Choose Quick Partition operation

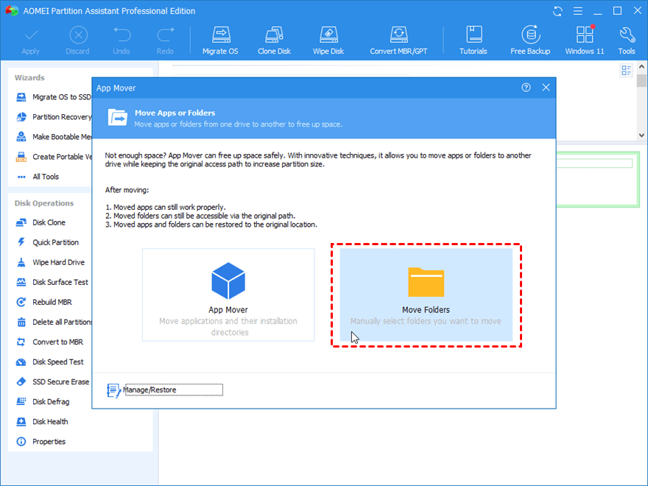pos(47,242)
